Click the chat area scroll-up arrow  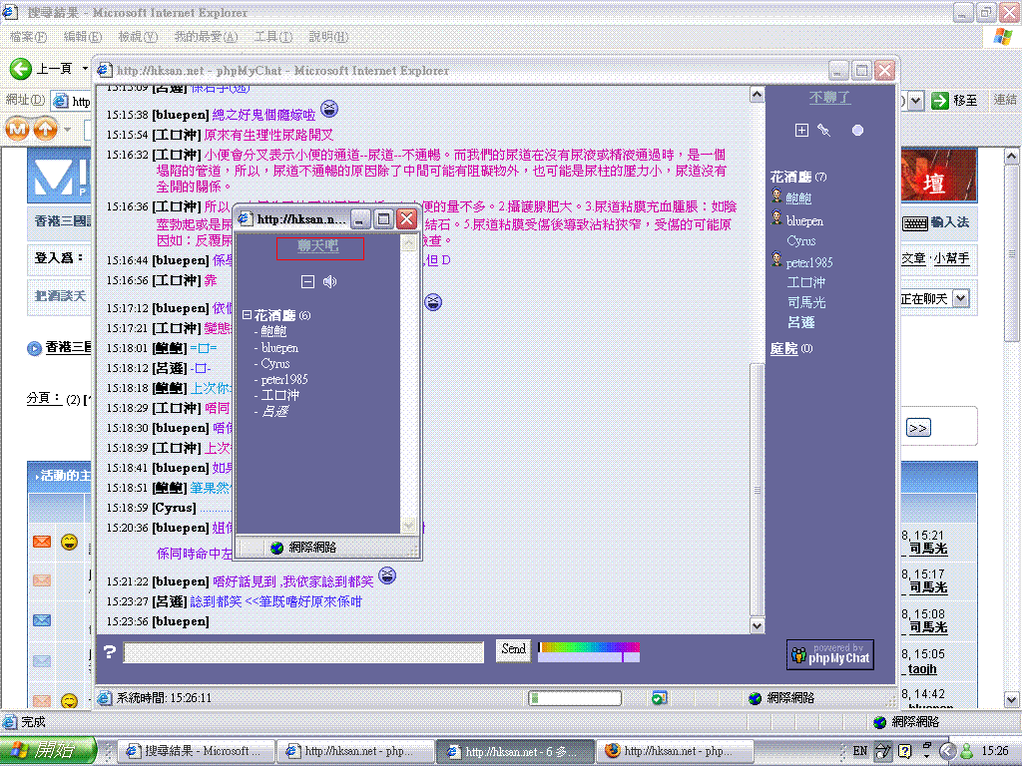(x=757, y=95)
